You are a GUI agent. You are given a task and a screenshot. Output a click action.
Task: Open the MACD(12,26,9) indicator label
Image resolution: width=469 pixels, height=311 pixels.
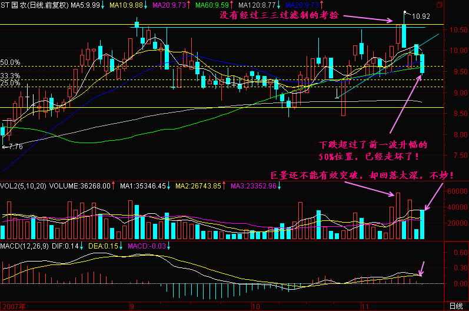tap(24, 245)
